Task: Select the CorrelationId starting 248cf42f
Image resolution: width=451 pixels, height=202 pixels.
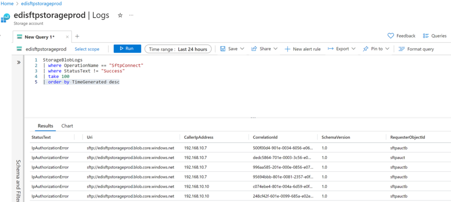Action: pos(283,196)
